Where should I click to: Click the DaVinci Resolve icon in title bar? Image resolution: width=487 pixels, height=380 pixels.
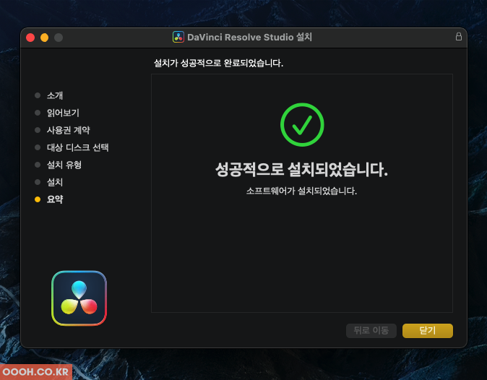pyautogui.click(x=178, y=37)
